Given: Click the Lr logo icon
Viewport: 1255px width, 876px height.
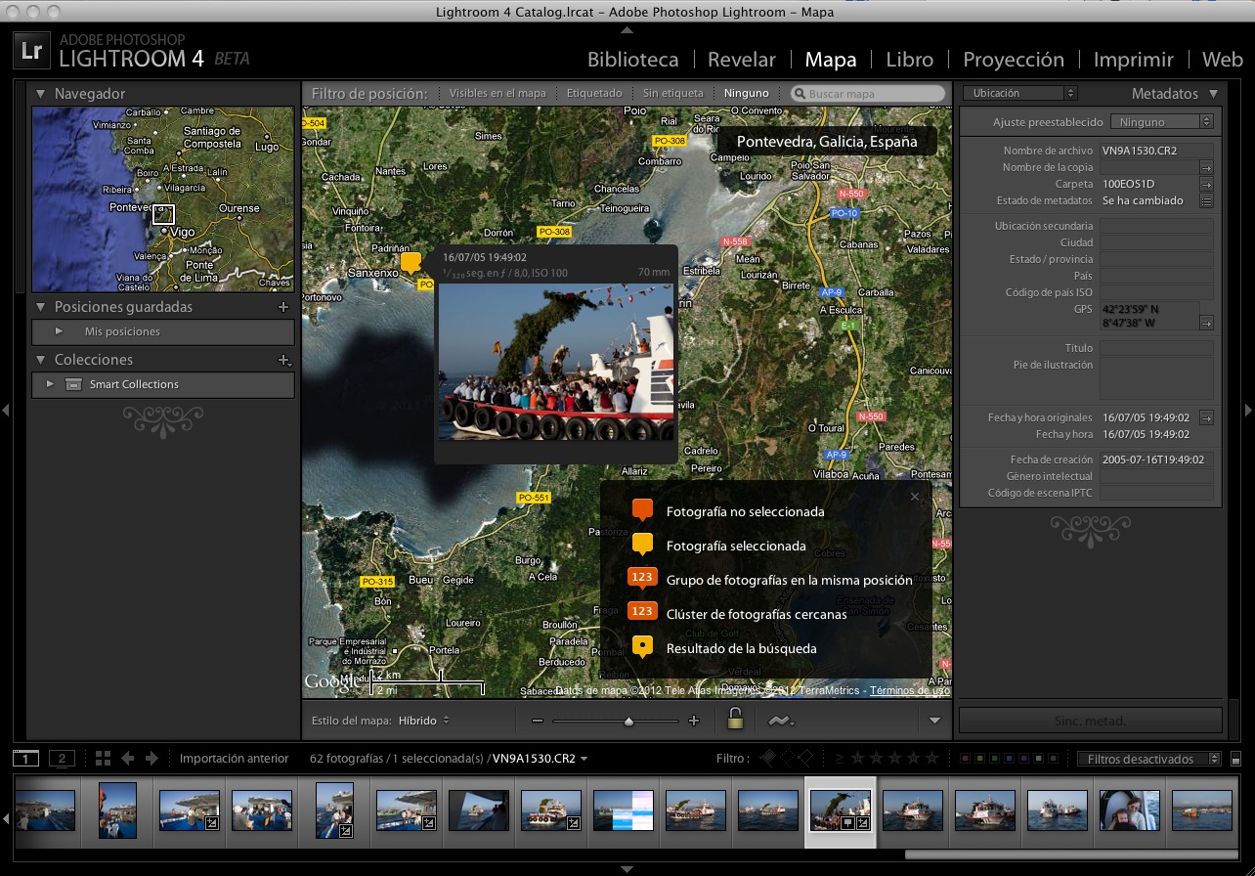Looking at the screenshot, I should [32, 52].
